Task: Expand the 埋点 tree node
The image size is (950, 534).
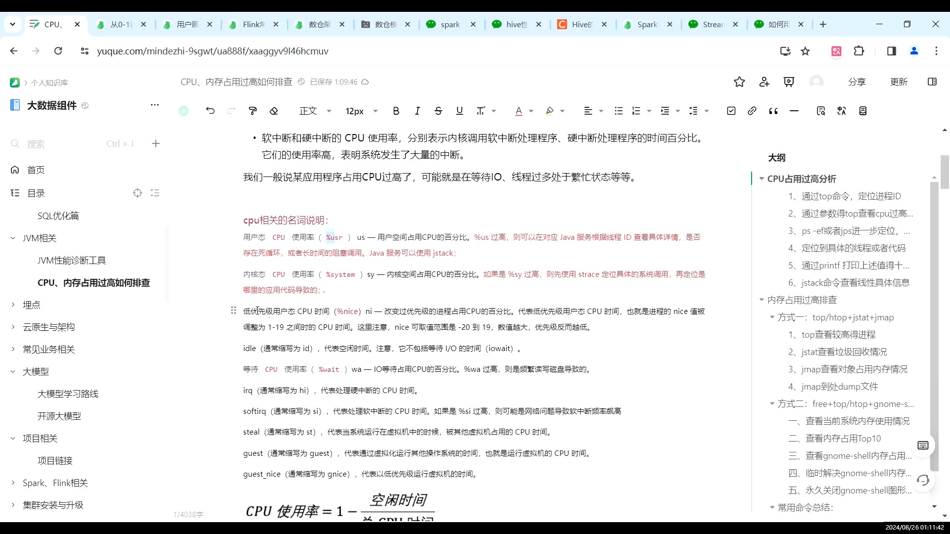Action: 13,305
